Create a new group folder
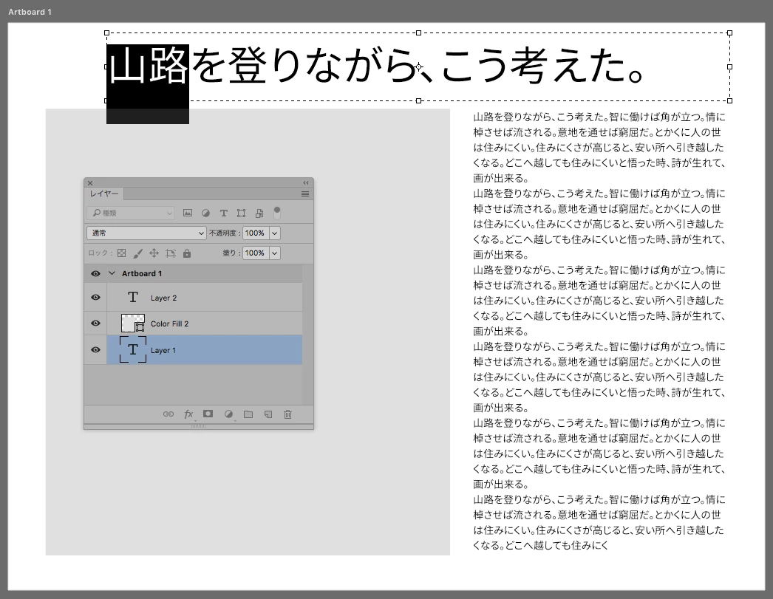 248,414
